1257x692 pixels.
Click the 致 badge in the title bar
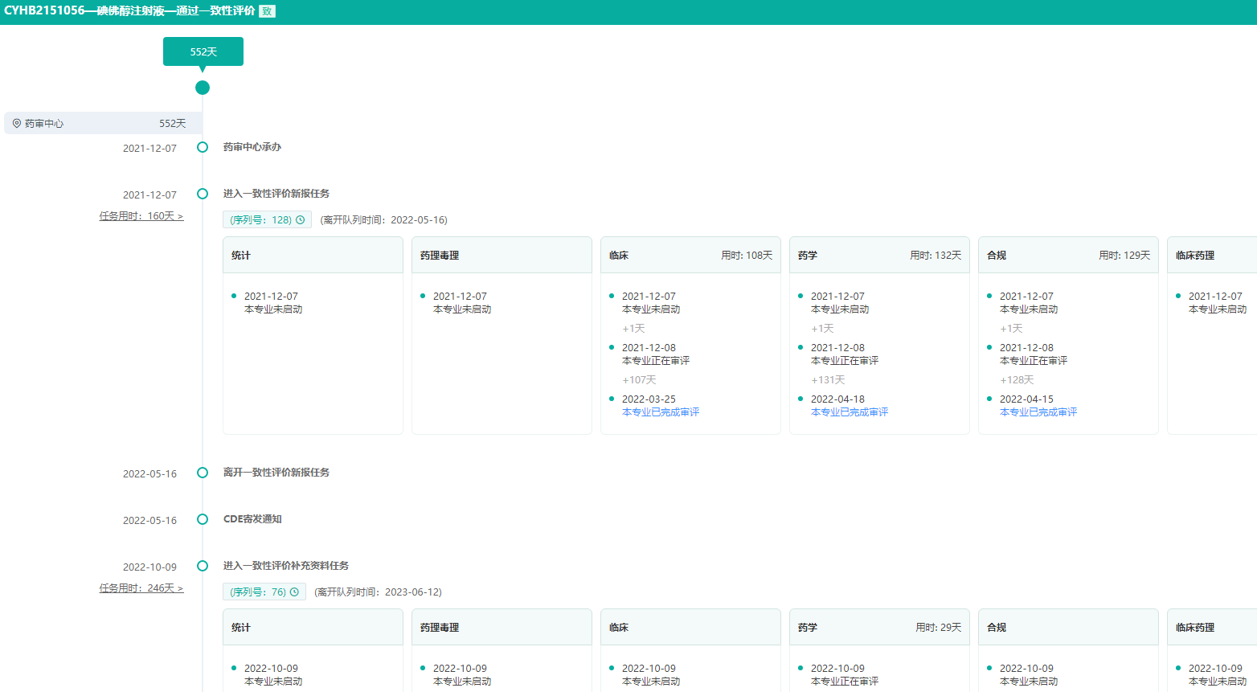click(x=267, y=11)
